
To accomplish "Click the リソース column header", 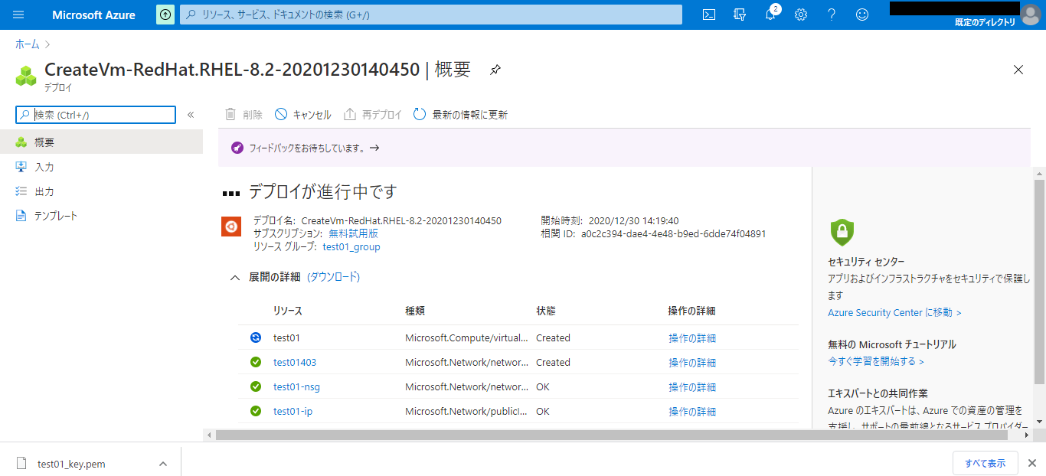I will click(288, 311).
